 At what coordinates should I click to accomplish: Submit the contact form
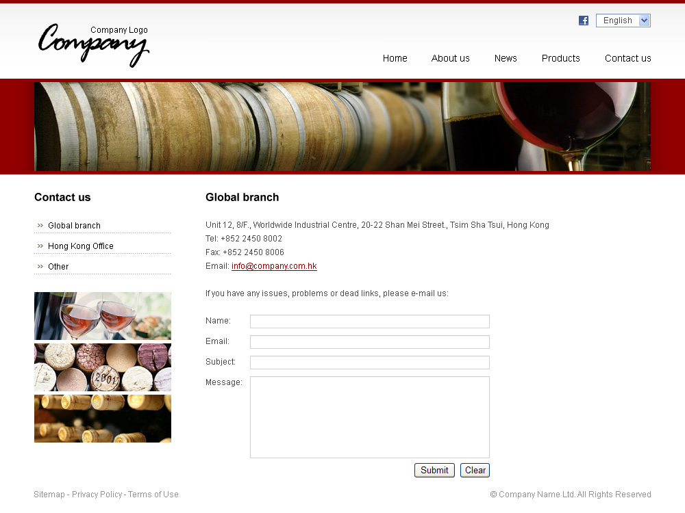(434, 471)
